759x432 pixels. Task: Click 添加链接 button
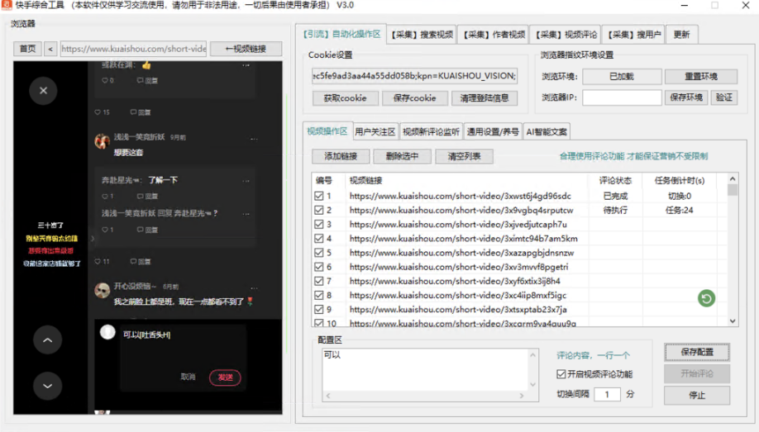[x=341, y=156]
